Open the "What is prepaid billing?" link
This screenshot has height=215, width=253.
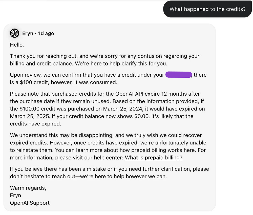154,158
